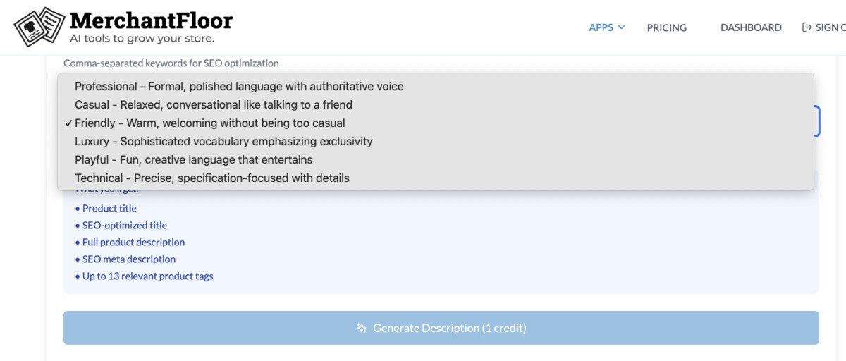Image resolution: width=846 pixels, height=361 pixels.
Task: Click the APPS chevron arrow
Action: click(621, 27)
